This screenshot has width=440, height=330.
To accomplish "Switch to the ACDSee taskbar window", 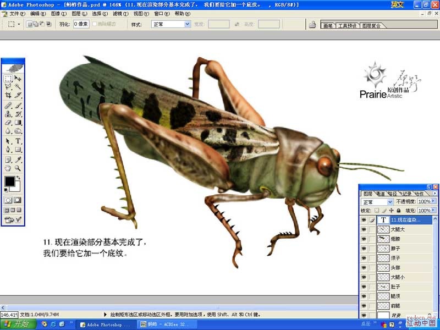I will (x=166, y=324).
